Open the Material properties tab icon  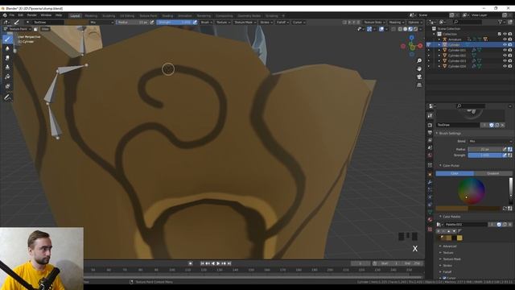click(430, 220)
